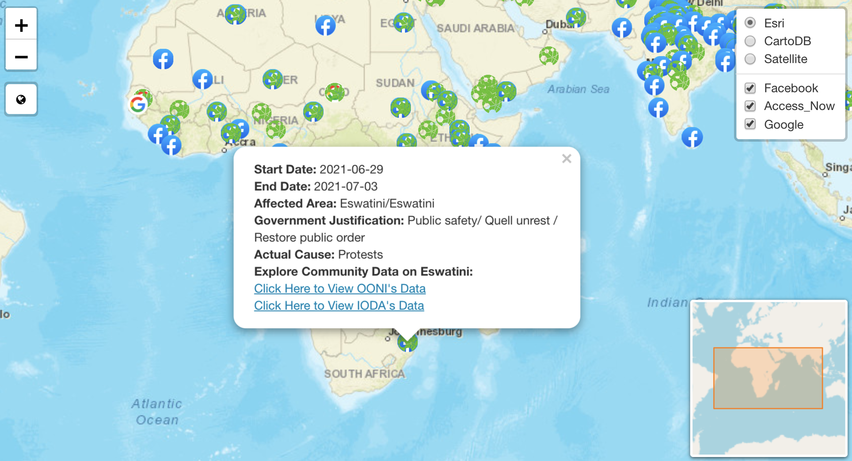Click the lowest Facebook marker on West African coast
Screen dimensions: 852x461
[x=171, y=145]
